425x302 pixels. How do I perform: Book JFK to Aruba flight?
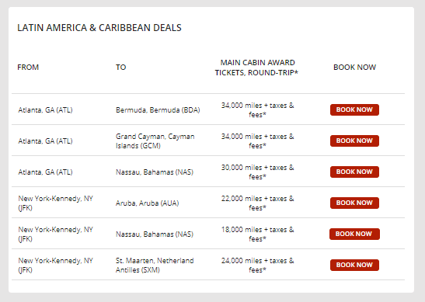[x=354, y=203]
